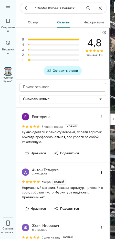Open Екатерина reviewer profile name
The width and height of the screenshot is (115, 239).
click(x=41, y=117)
